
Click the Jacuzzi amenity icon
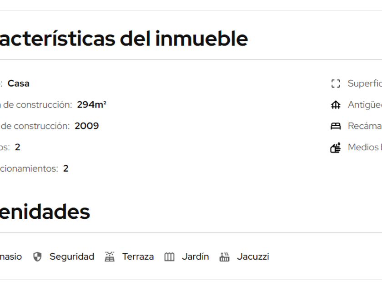click(x=224, y=257)
